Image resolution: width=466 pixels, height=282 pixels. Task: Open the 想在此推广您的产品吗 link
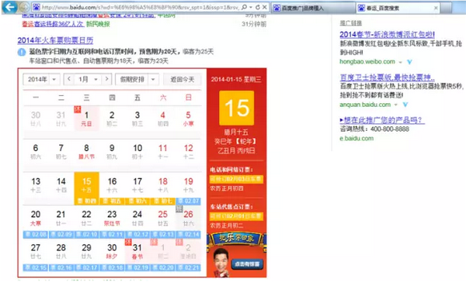click(382, 120)
